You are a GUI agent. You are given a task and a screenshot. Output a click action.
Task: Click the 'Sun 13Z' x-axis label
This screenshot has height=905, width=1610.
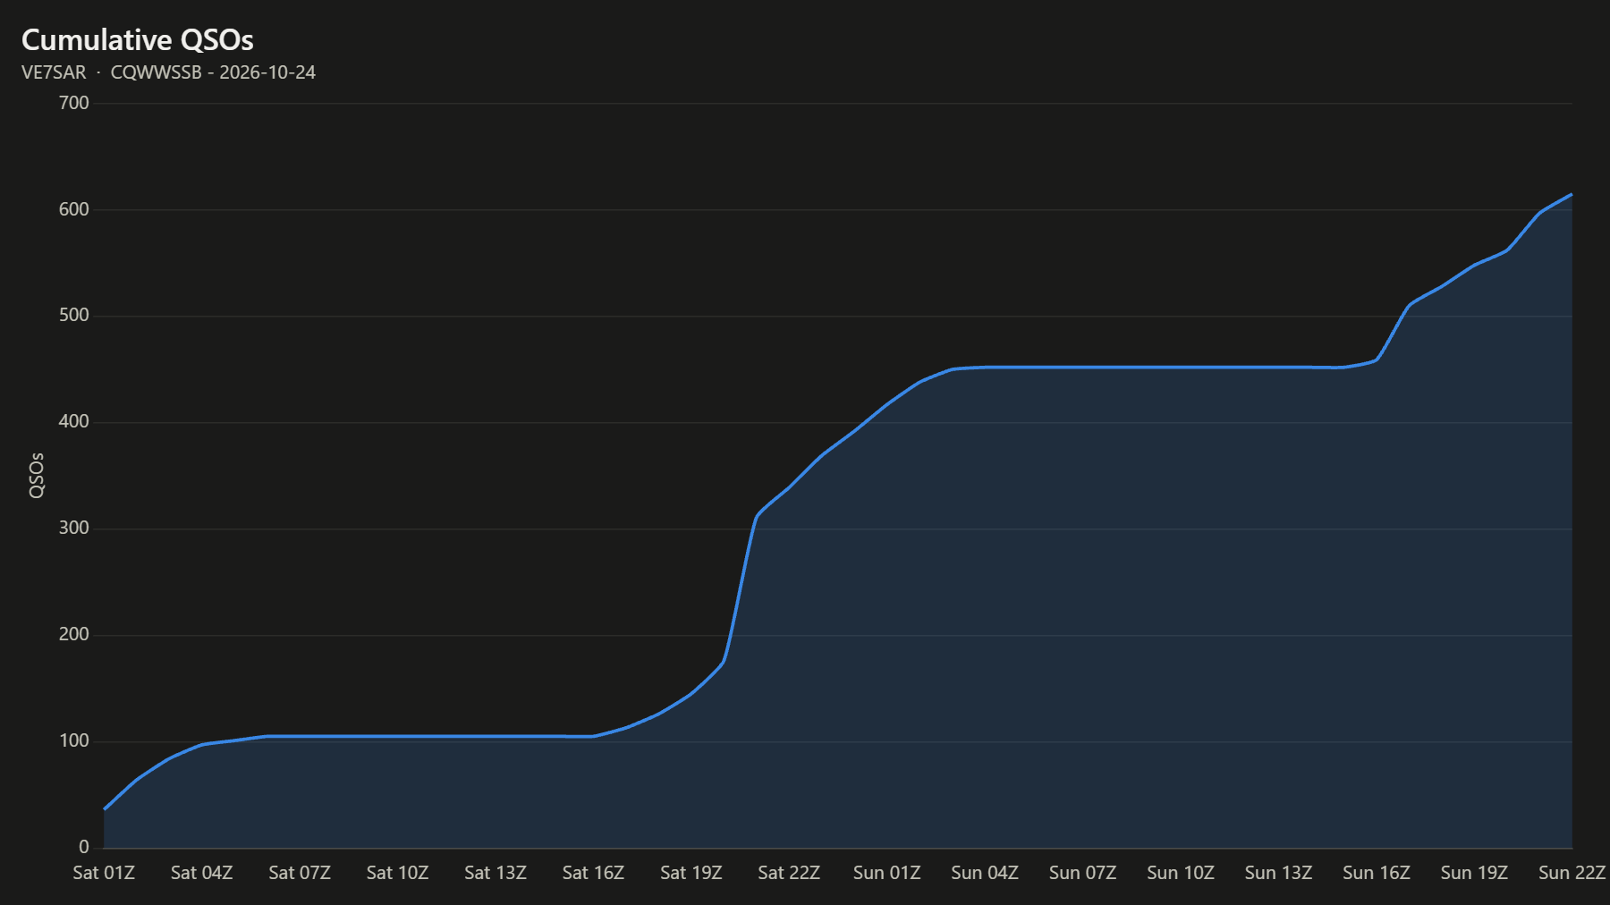(1279, 873)
